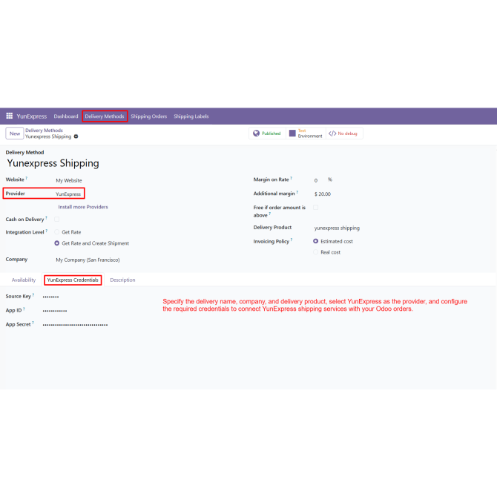Image resolution: width=497 pixels, height=497 pixels.
Task: Click the Margin on Rate value field
Action: 316,180
